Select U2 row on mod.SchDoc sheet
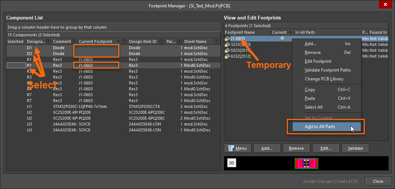Viewport: 395px width, 189px height. (x=113, y=112)
